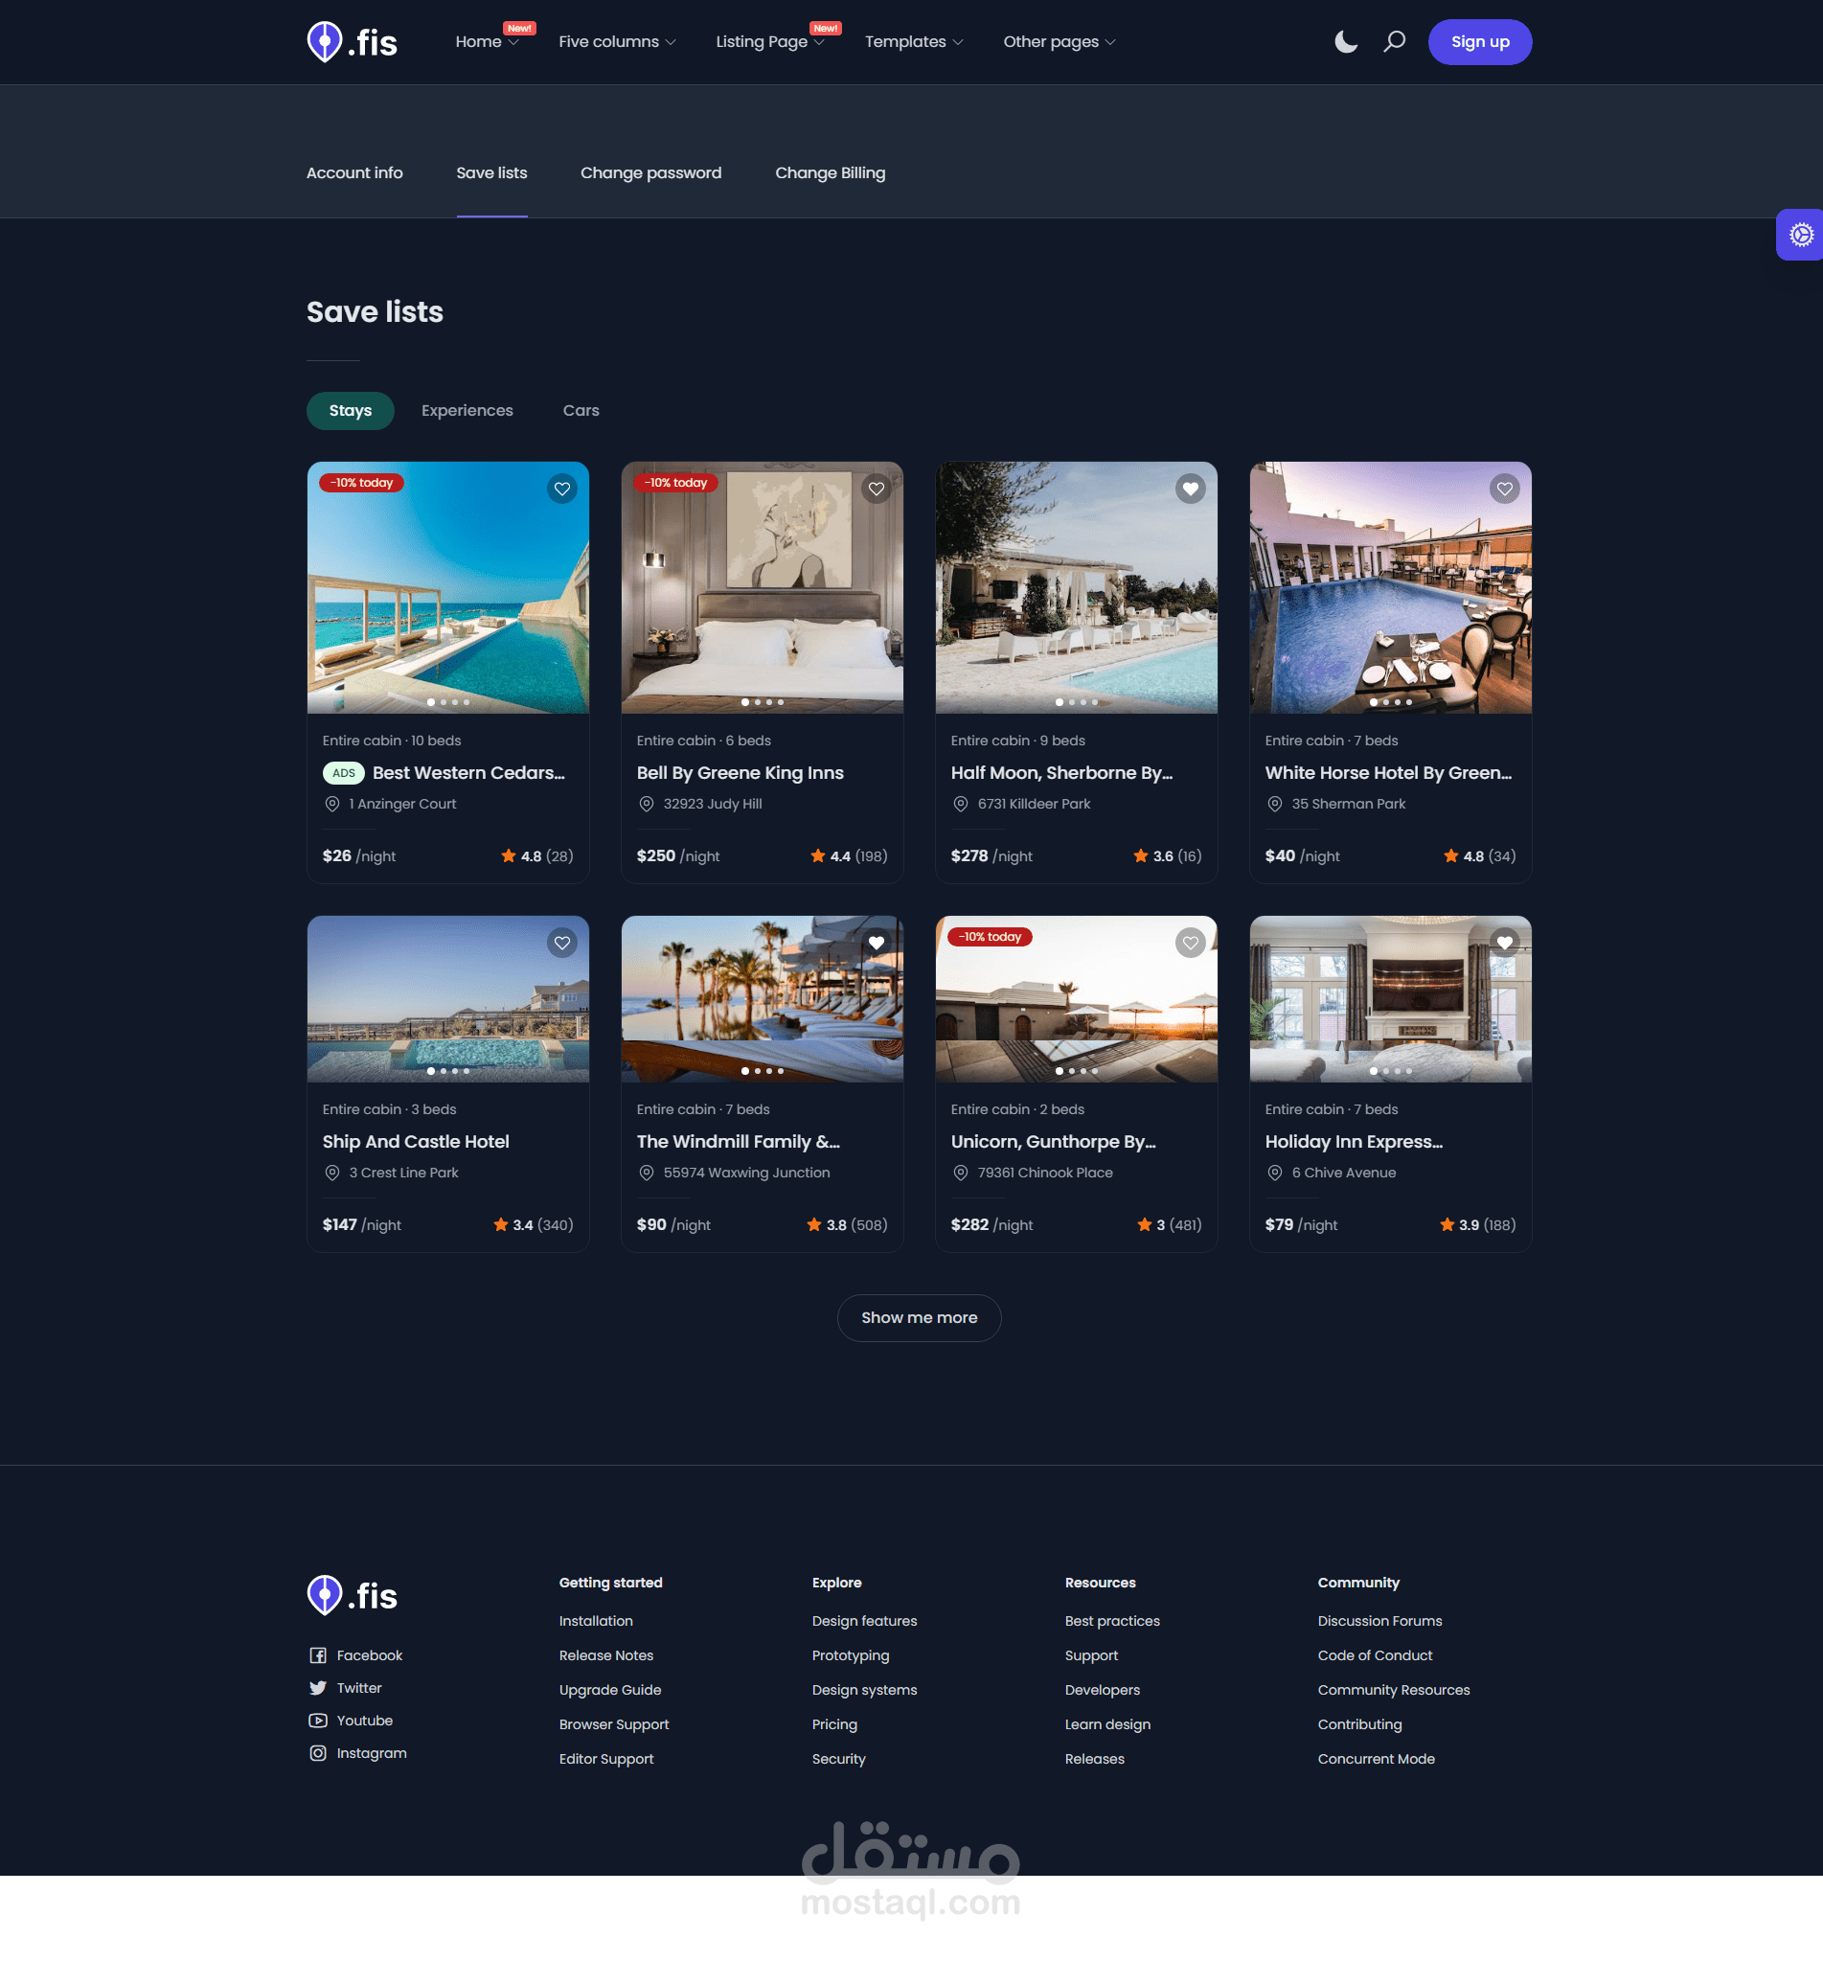Open the Best practices footer link

click(1112, 1621)
